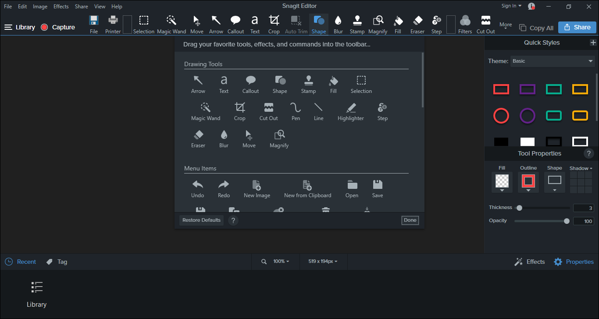Click the Cut Out toolbar icon
599x319 pixels.
pos(485,25)
